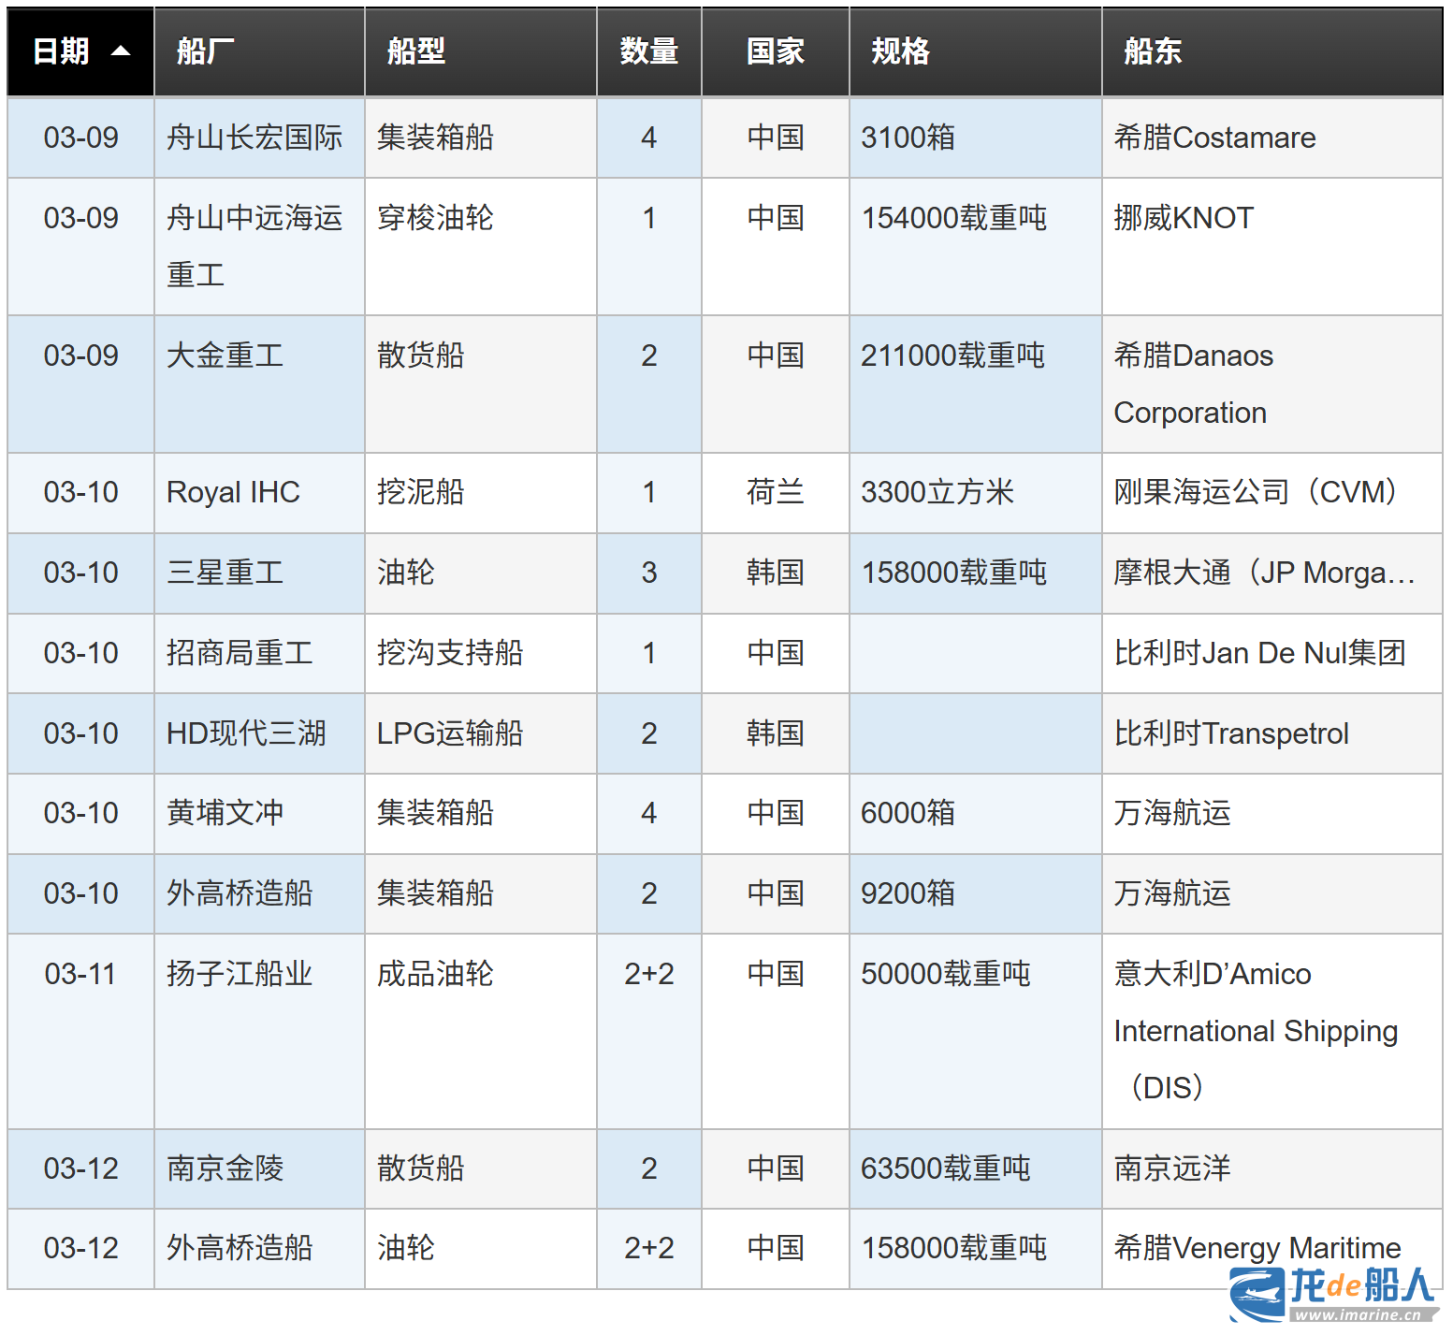Viewport: 1453px width, 1335px height.
Task: Select the 大金重工 shipyard cell
Action: (225, 356)
